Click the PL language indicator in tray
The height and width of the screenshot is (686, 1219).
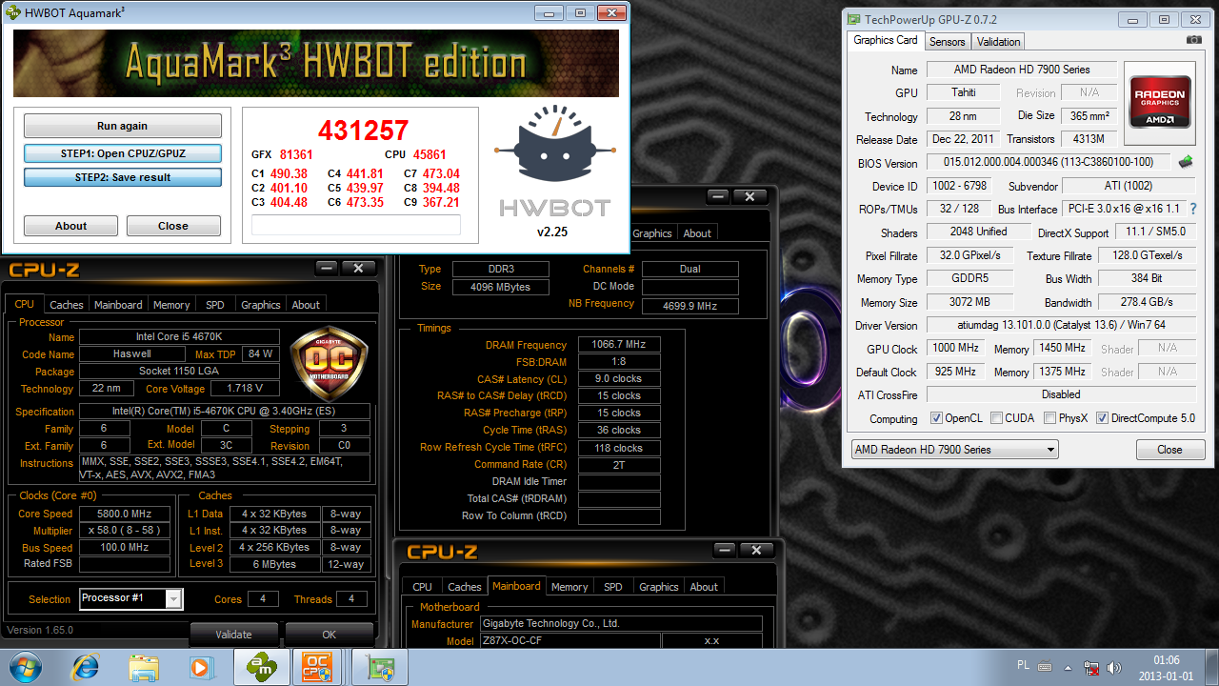(x=1024, y=667)
